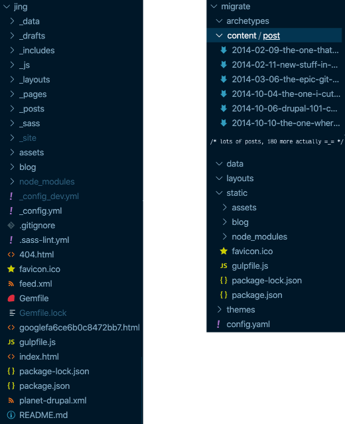Click markdown icon of 2014-10-06-drupal-101 post
The height and width of the screenshot is (424, 345).
[x=224, y=108]
